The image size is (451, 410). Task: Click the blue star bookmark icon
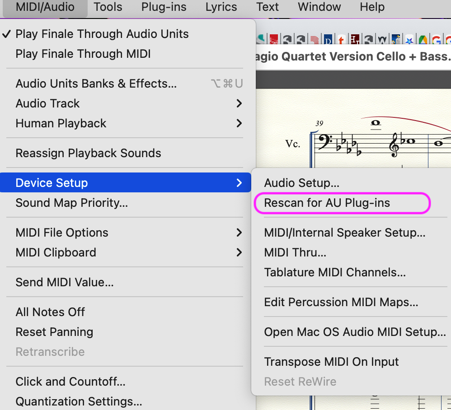click(x=409, y=40)
